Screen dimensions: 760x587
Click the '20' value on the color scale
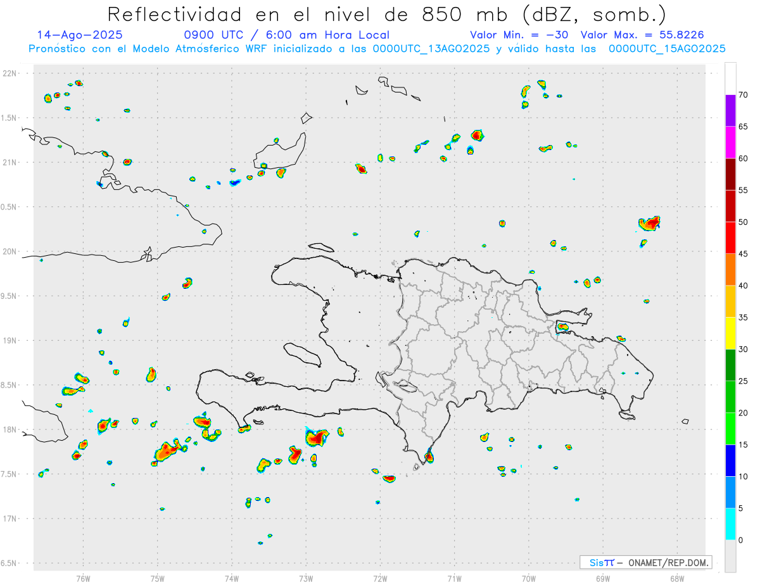pos(743,413)
